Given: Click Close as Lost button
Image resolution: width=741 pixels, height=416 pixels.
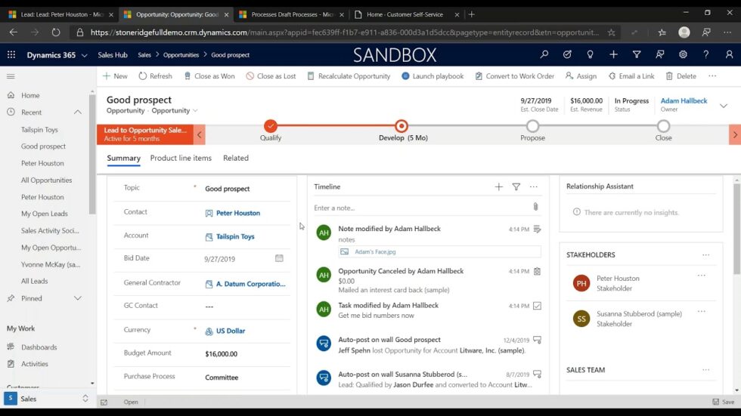Looking at the screenshot, I should (271, 76).
